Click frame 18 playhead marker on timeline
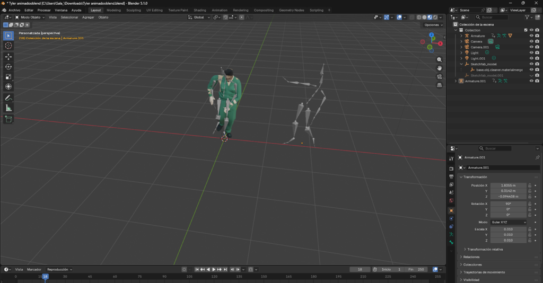 (x=45, y=277)
